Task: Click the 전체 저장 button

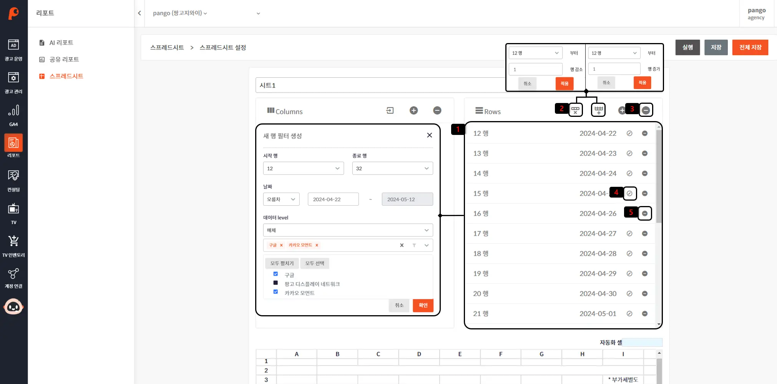Action: tap(750, 47)
